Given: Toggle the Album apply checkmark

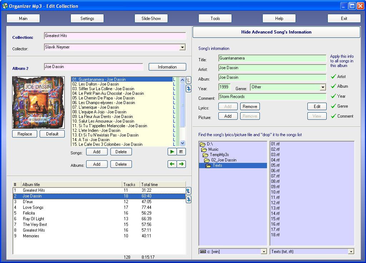Looking at the screenshot, I should [x=333, y=86].
